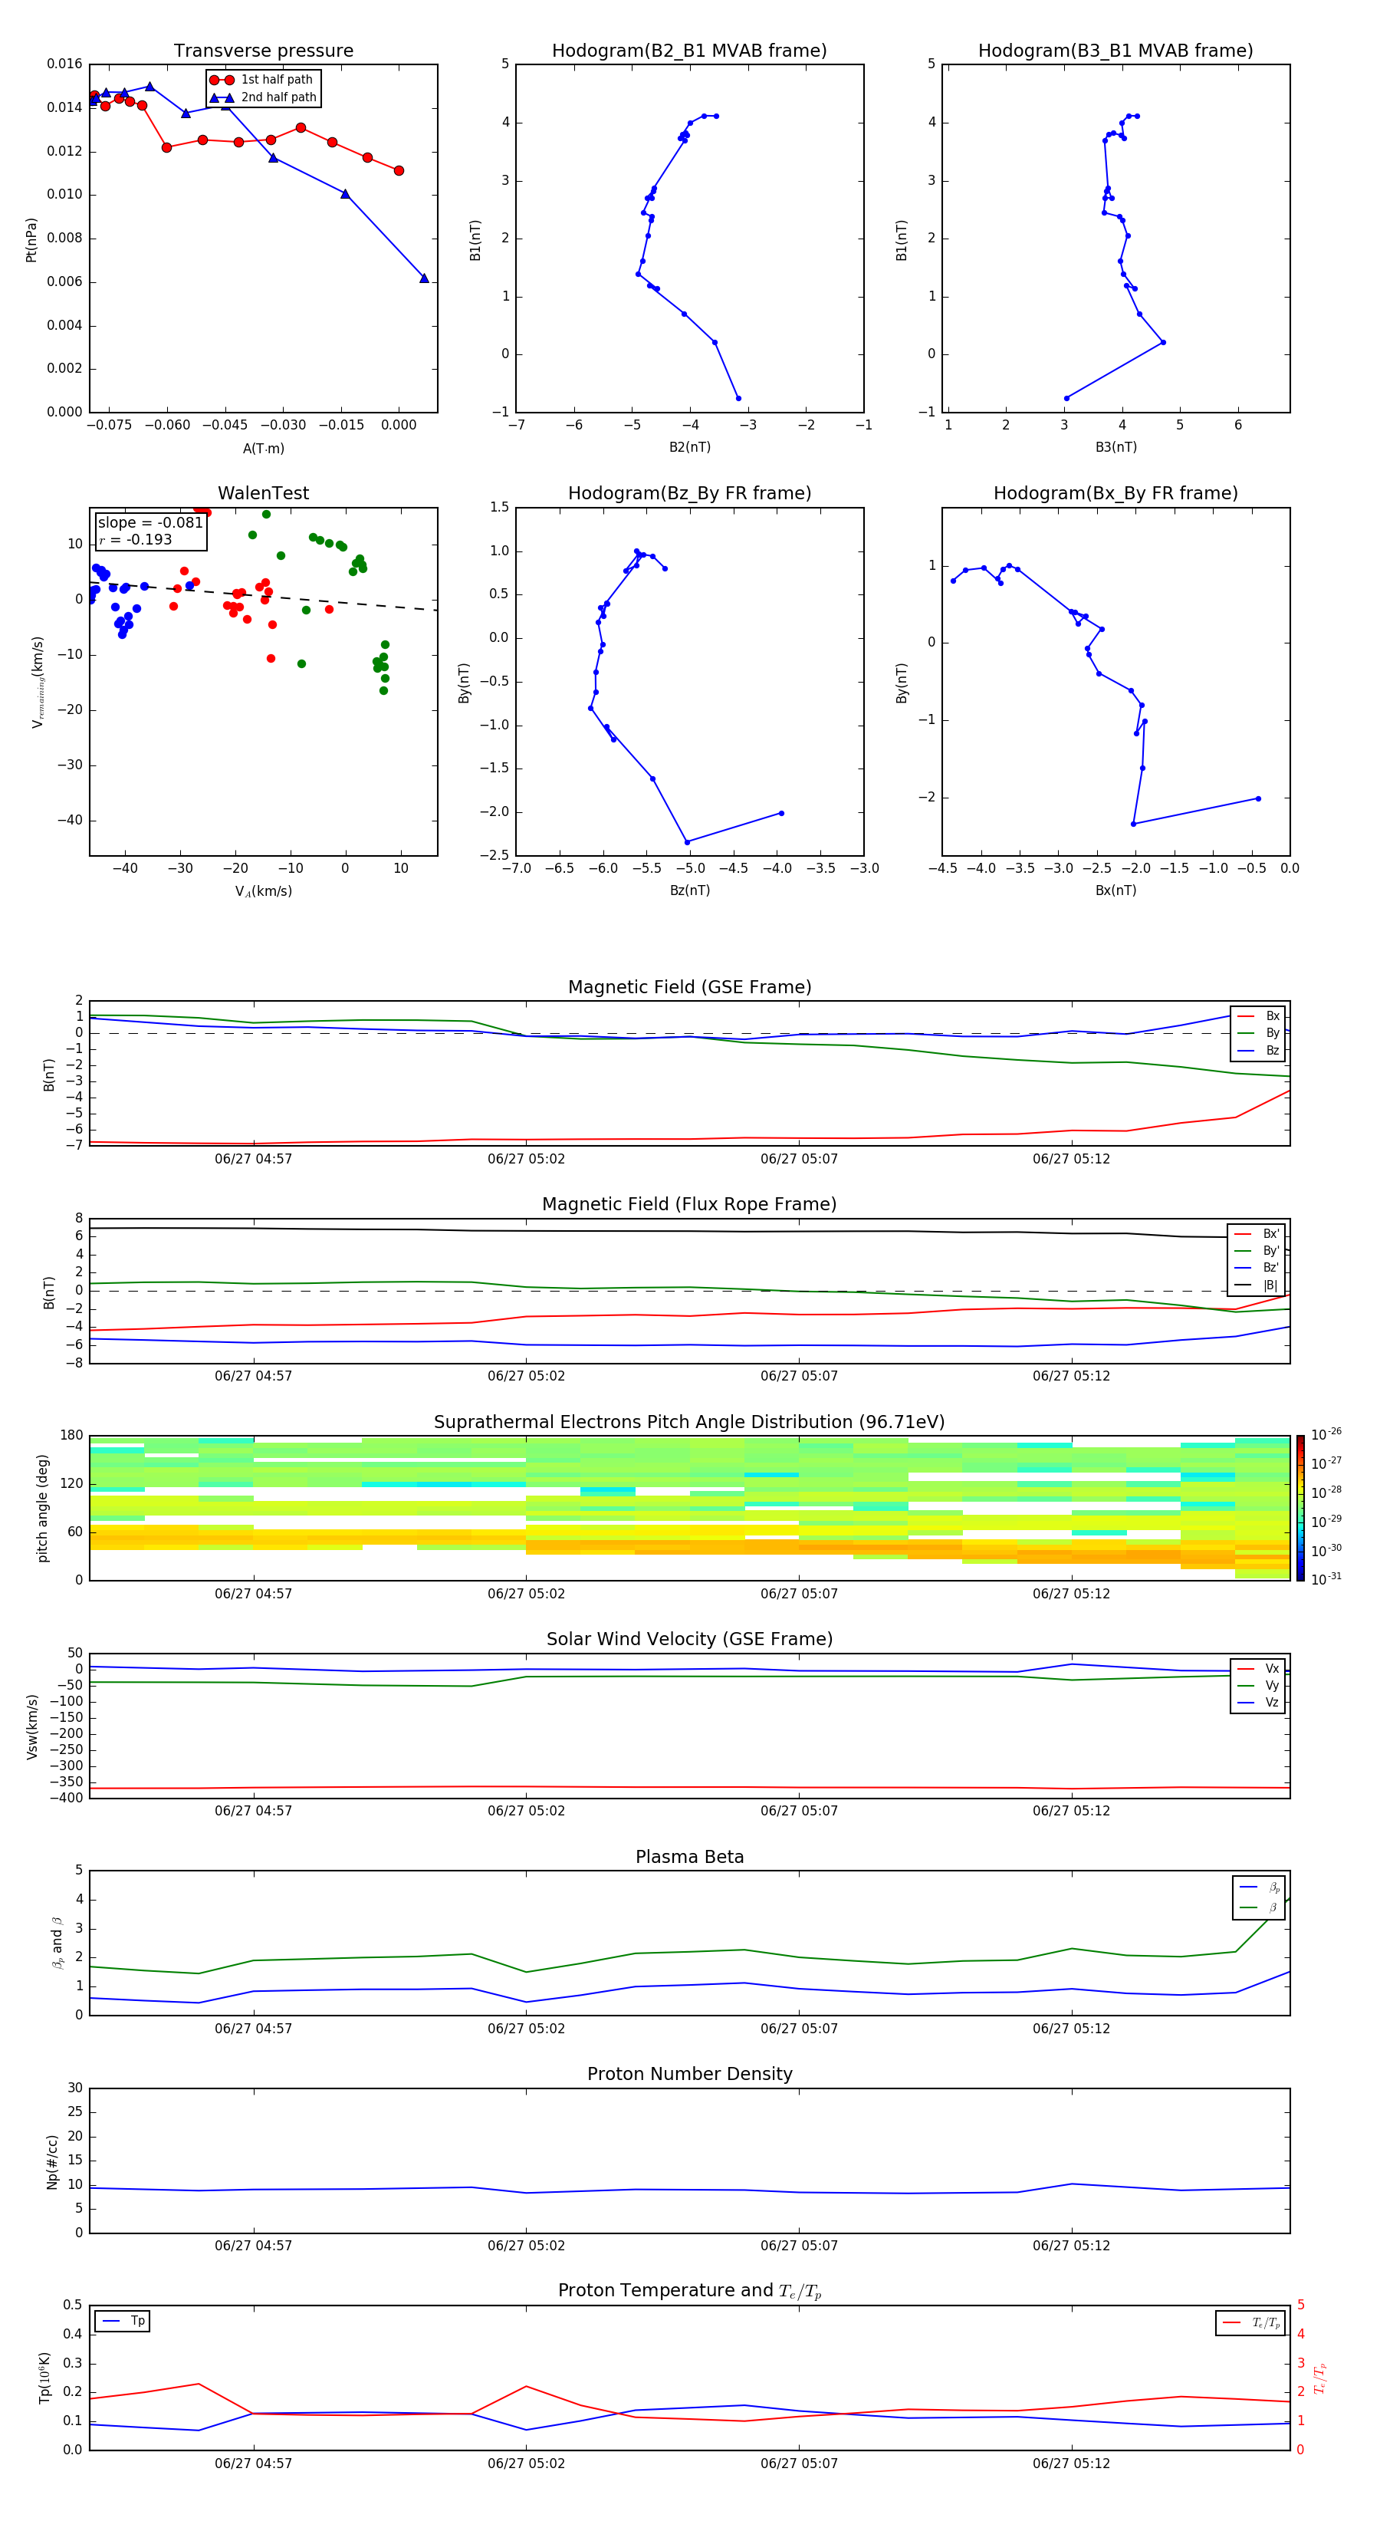Click the Suprathermal Electrons Pitch Angle Distribution title
1380x2531 pixels.
689,1423
